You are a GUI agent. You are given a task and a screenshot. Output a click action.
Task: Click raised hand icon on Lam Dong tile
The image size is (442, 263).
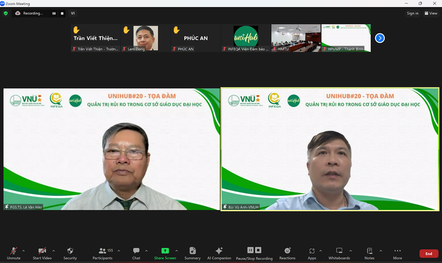coord(126,30)
